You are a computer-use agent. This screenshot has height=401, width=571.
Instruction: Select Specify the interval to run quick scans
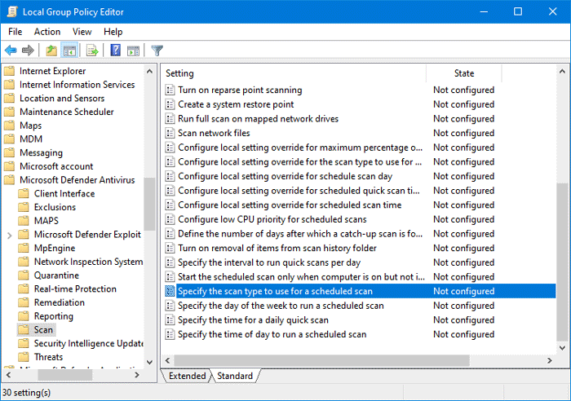(x=269, y=262)
